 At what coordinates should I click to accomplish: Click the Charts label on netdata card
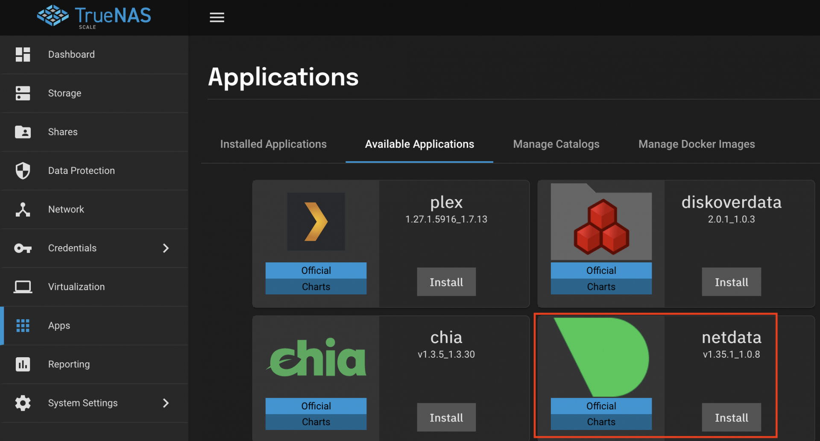pos(601,422)
